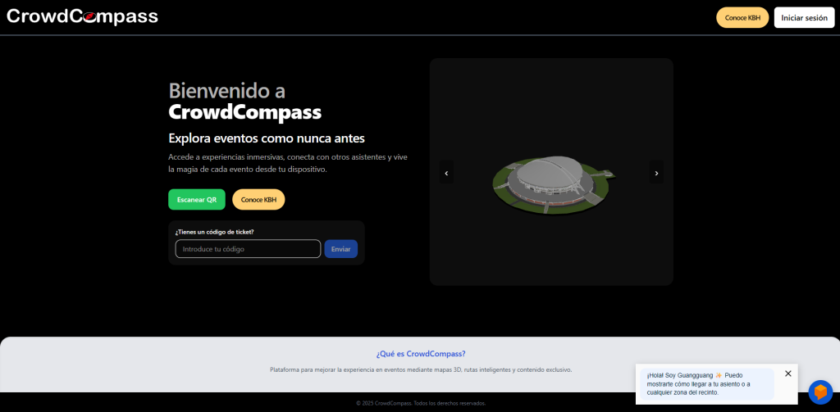This screenshot has width=840, height=412.
Task: Click the platform description text under ¿Qué es CrowdCompass?
Action: pyautogui.click(x=420, y=370)
